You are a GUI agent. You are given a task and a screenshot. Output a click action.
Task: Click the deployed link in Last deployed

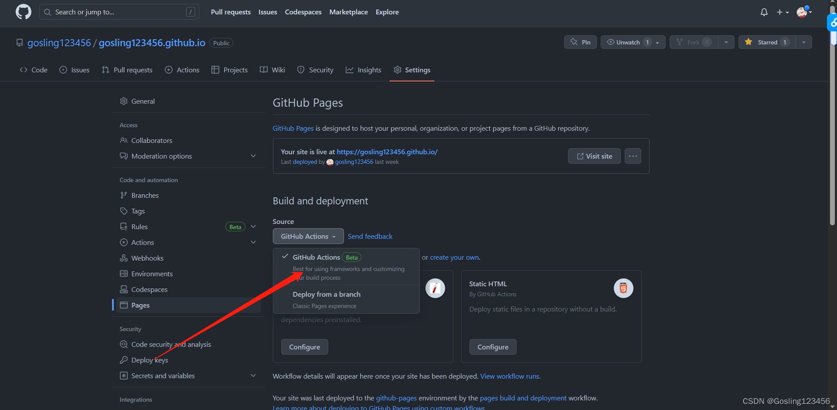tap(305, 162)
